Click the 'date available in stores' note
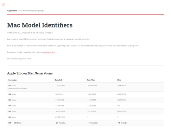The width and height of the screenshot is (171, 128). tap(17, 88)
